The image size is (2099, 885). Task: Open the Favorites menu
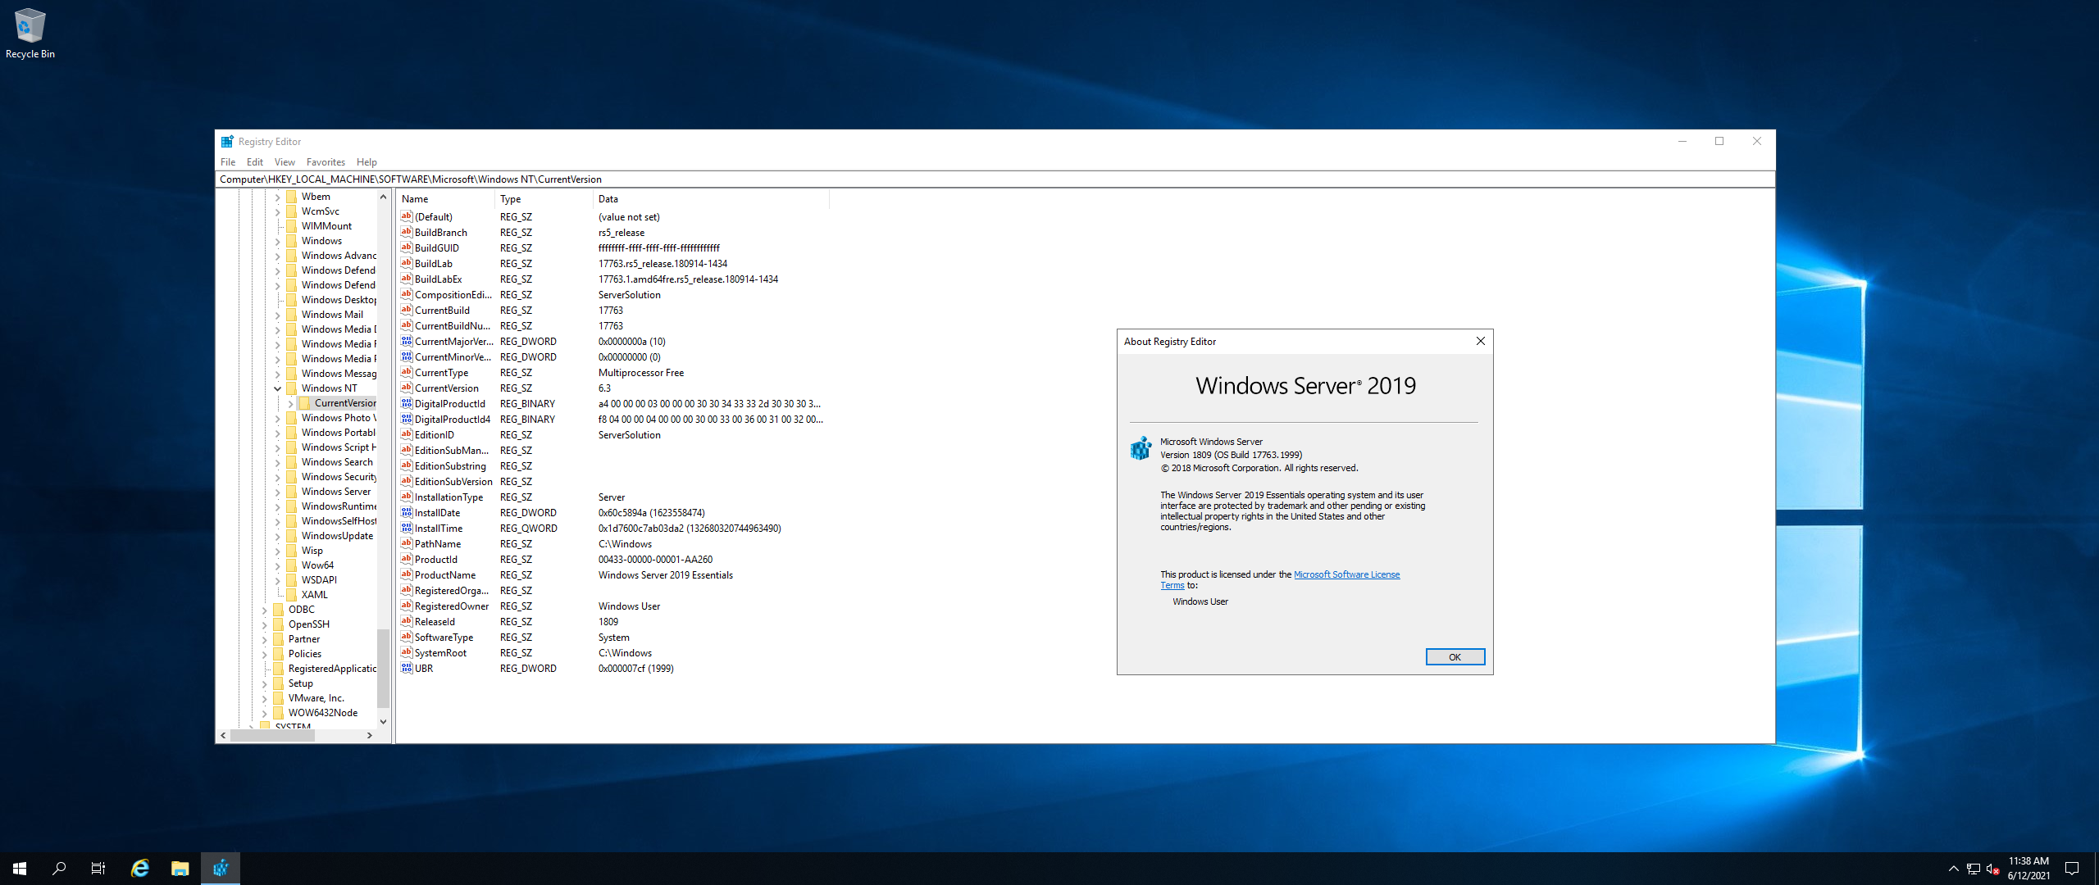coord(326,162)
